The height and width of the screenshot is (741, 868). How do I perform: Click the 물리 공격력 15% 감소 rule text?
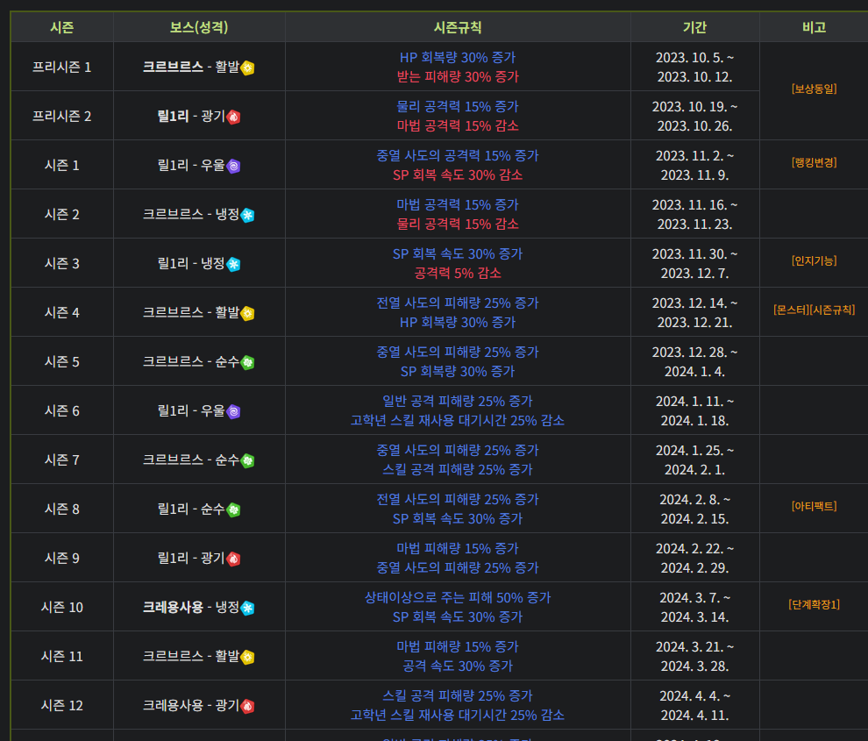pyautogui.click(x=458, y=224)
